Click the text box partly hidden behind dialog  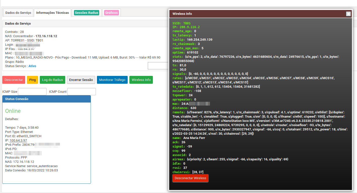(x=158, y=66)
